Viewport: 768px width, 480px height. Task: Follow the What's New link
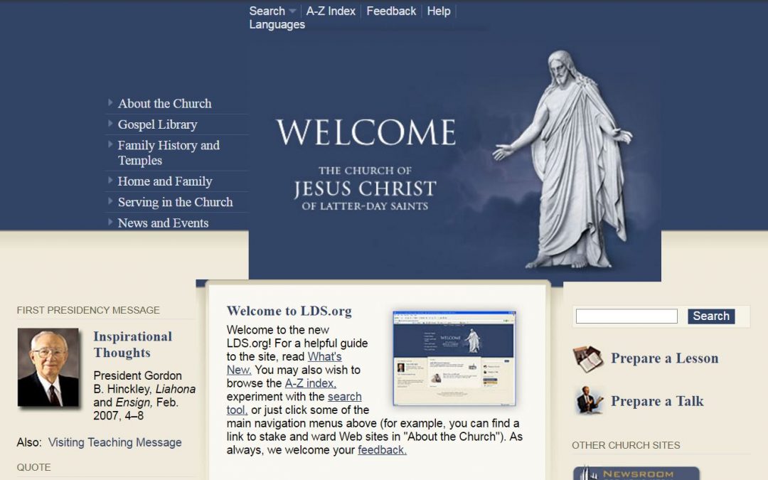[284, 363]
